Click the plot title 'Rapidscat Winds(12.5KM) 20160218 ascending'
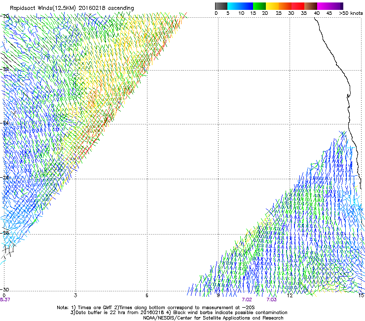The width and height of the screenshot is (365, 321). coord(72,8)
